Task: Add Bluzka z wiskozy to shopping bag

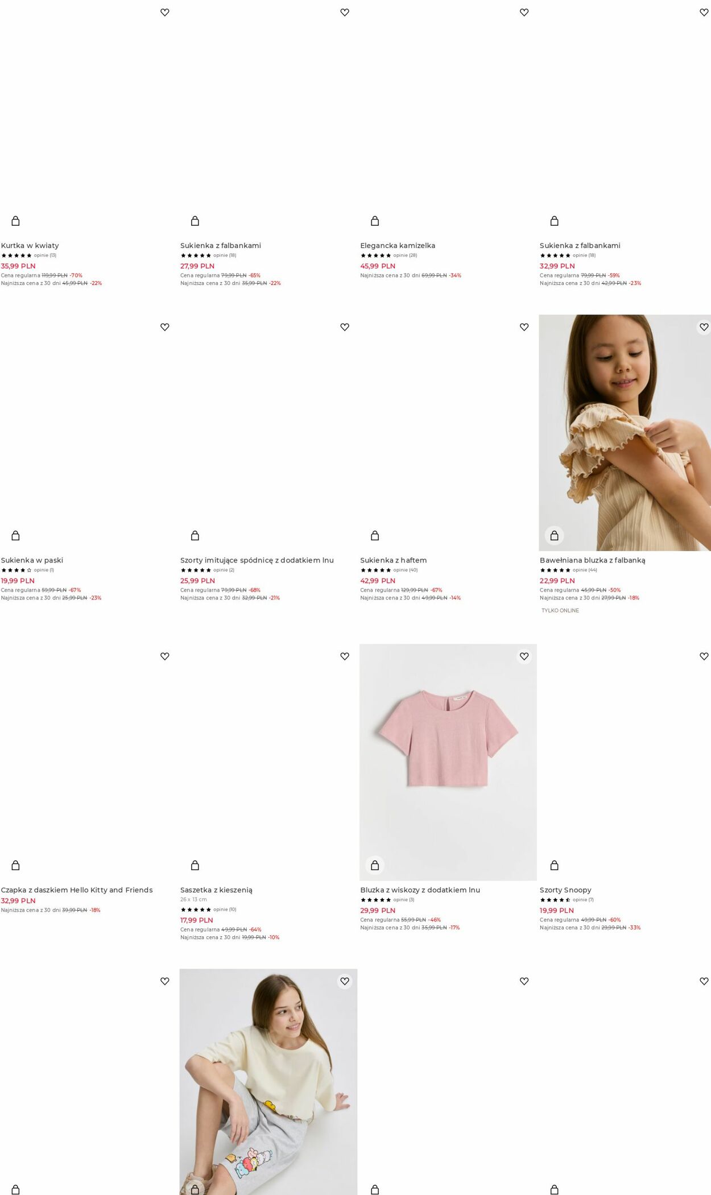Action: coord(375,865)
